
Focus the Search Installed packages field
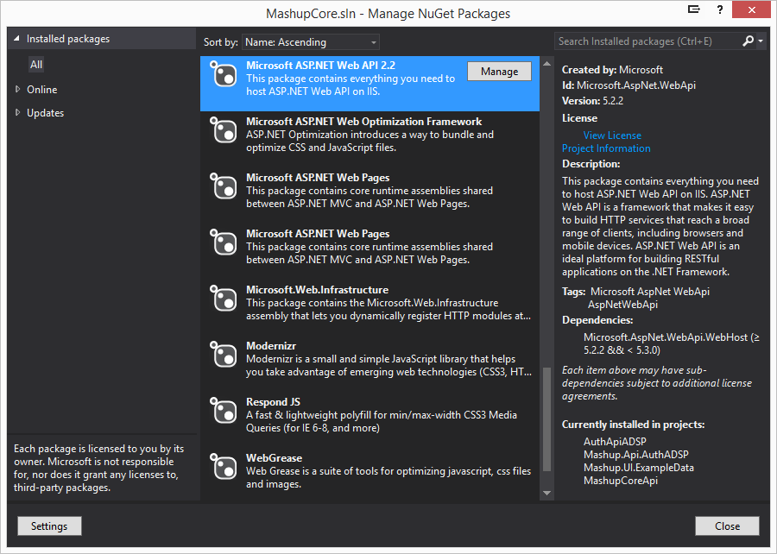[648, 41]
